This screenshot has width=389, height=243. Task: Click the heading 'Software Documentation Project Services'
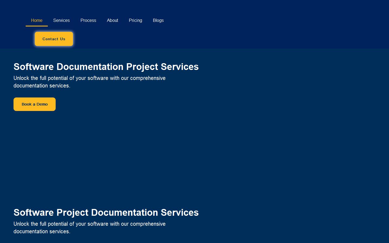click(106, 67)
